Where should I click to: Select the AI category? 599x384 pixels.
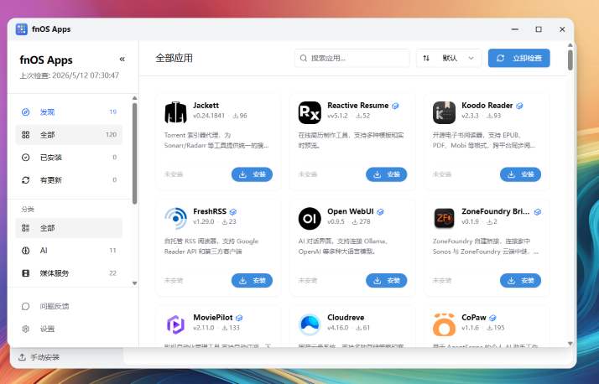tap(69, 251)
